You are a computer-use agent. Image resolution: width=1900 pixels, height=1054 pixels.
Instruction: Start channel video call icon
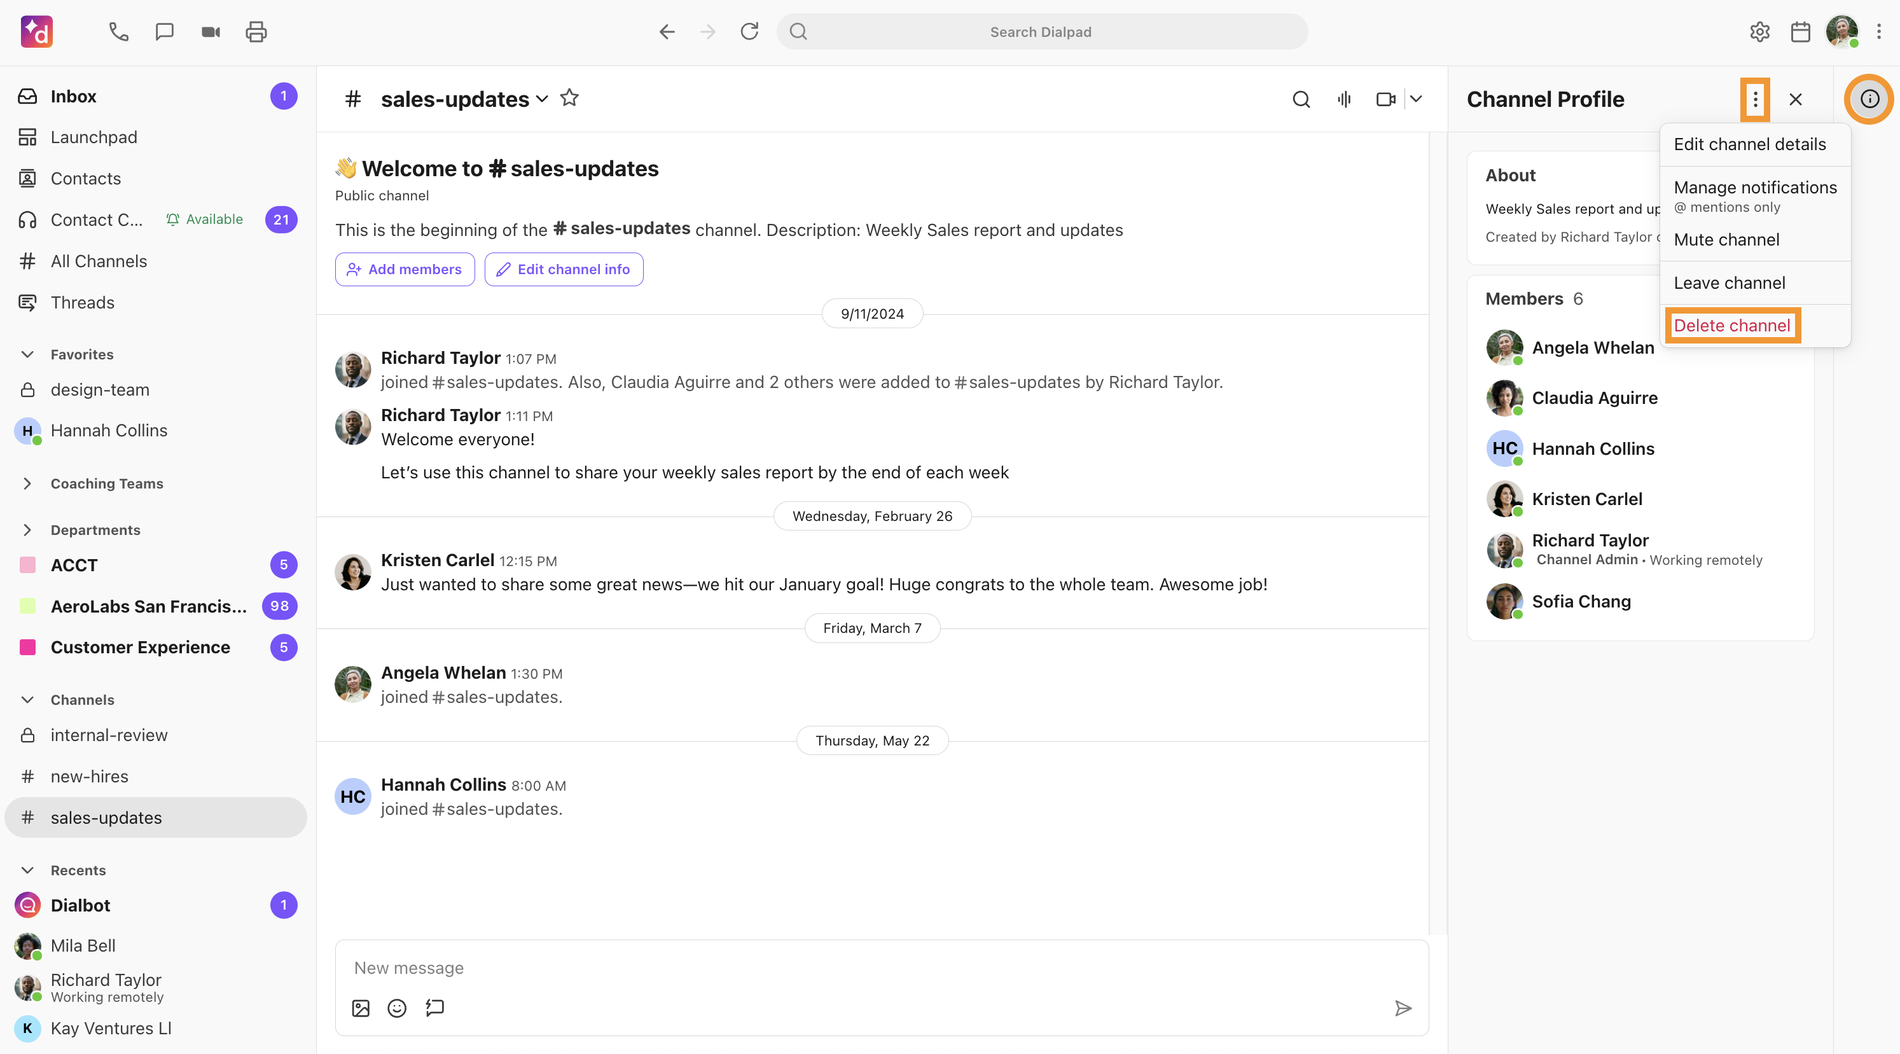click(x=1386, y=99)
